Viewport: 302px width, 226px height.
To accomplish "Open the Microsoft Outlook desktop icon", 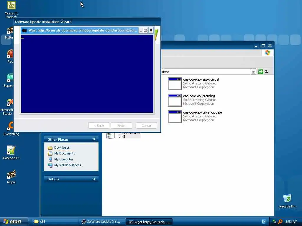I will tap(11, 5).
